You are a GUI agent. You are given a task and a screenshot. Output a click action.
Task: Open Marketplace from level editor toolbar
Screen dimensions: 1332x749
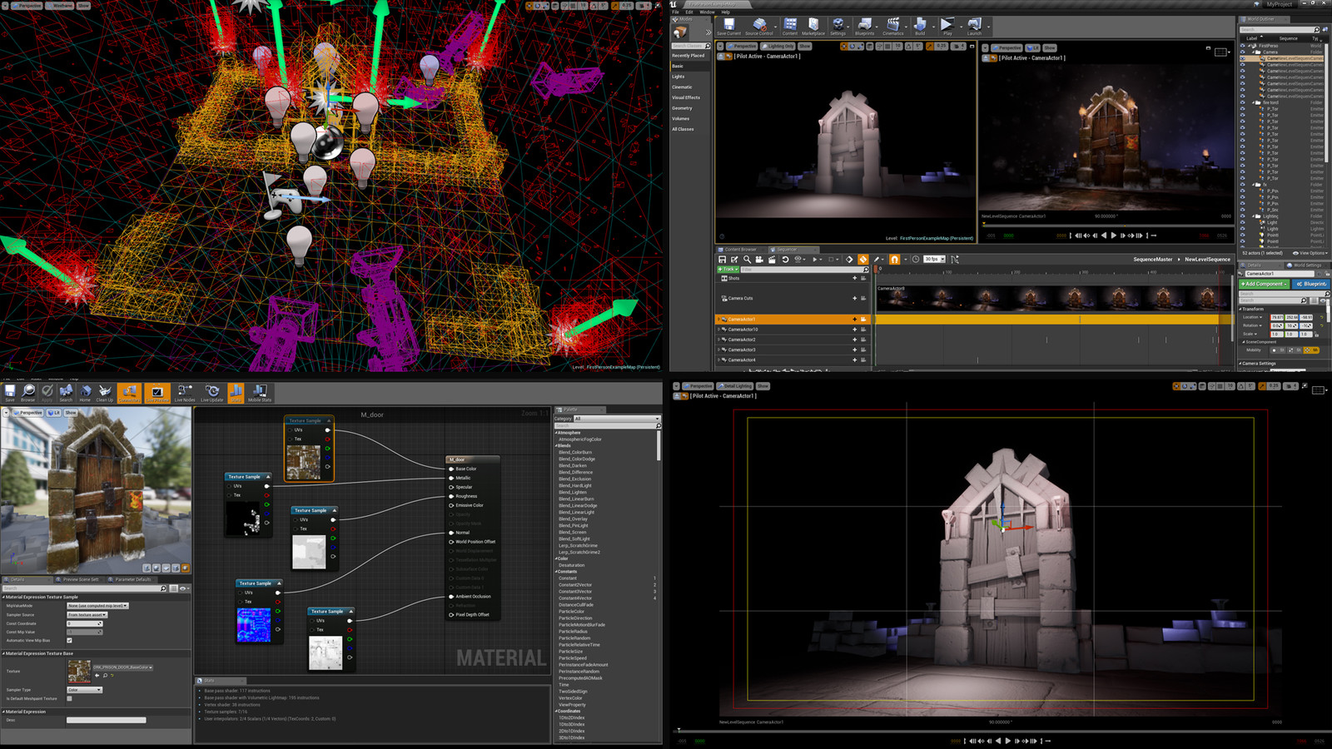point(813,27)
